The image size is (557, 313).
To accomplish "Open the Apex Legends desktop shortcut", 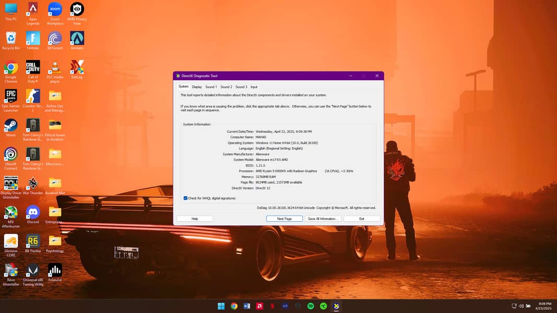I will pos(33,14).
